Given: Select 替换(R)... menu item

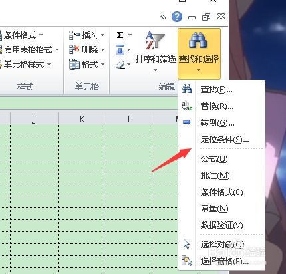Looking at the screenshot, I should point(221,106).
